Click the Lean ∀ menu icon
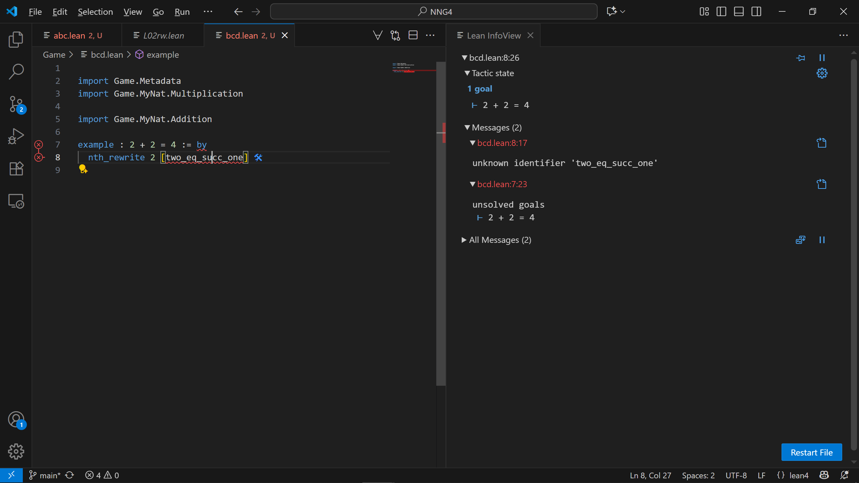859x483 pixels. click(x=377, y=35)
